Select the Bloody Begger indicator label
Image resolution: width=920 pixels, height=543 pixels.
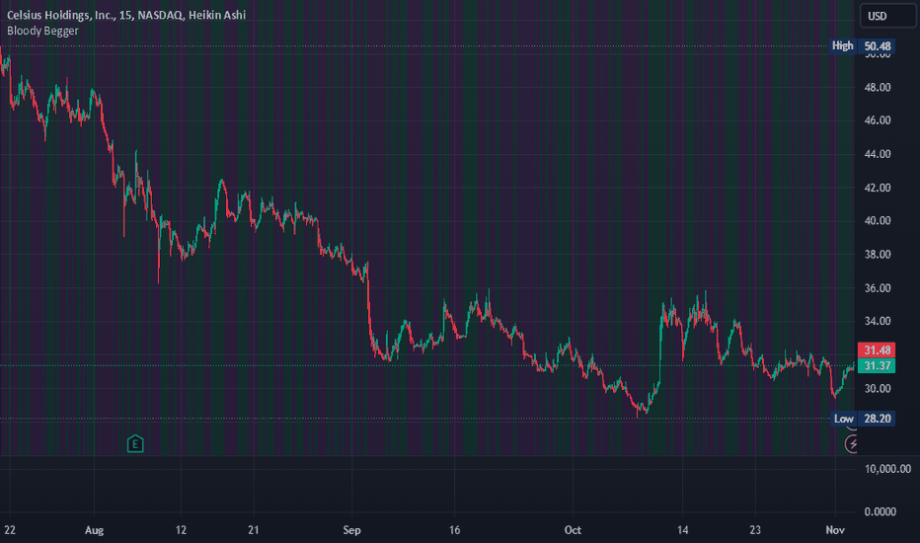(42, 31)
